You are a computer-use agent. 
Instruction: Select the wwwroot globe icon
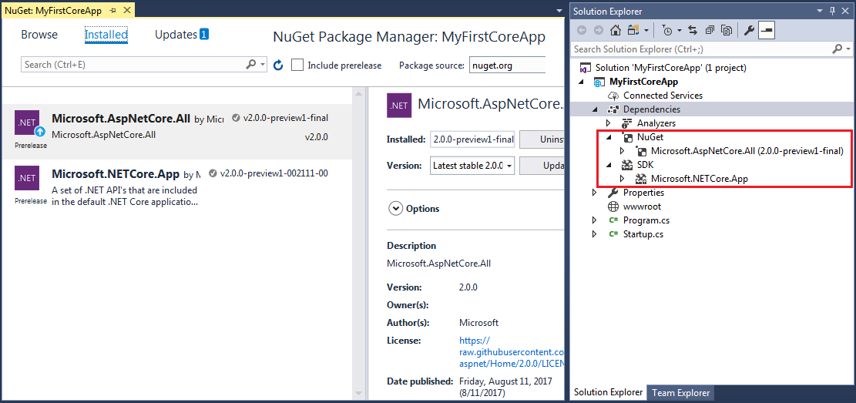(x=613, y=207)
